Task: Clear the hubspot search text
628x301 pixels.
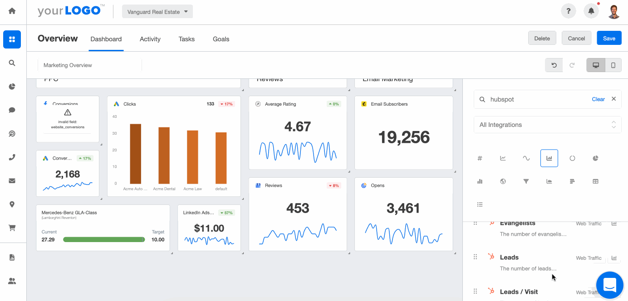Action: click(598, 99)
